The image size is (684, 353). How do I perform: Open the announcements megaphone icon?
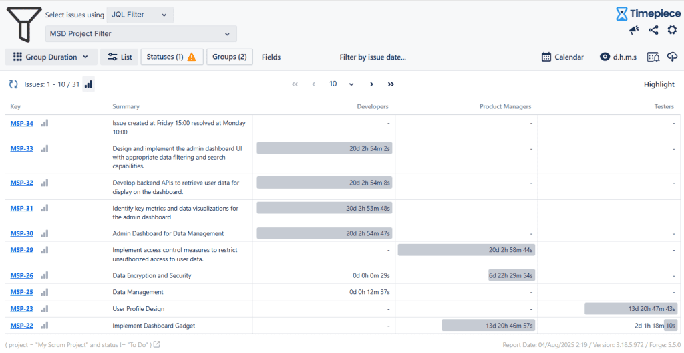pos(634,30)
